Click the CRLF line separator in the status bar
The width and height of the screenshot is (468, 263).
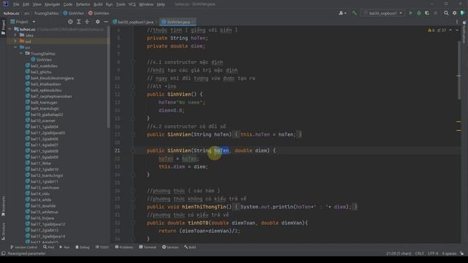pyautogui.click(x=419, y=254)
